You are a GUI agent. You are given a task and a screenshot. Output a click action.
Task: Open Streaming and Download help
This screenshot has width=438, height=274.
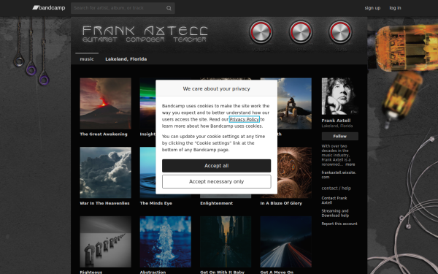click(x=335, y=213)
